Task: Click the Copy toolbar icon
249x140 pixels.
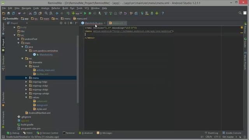Action: (35, 13)
